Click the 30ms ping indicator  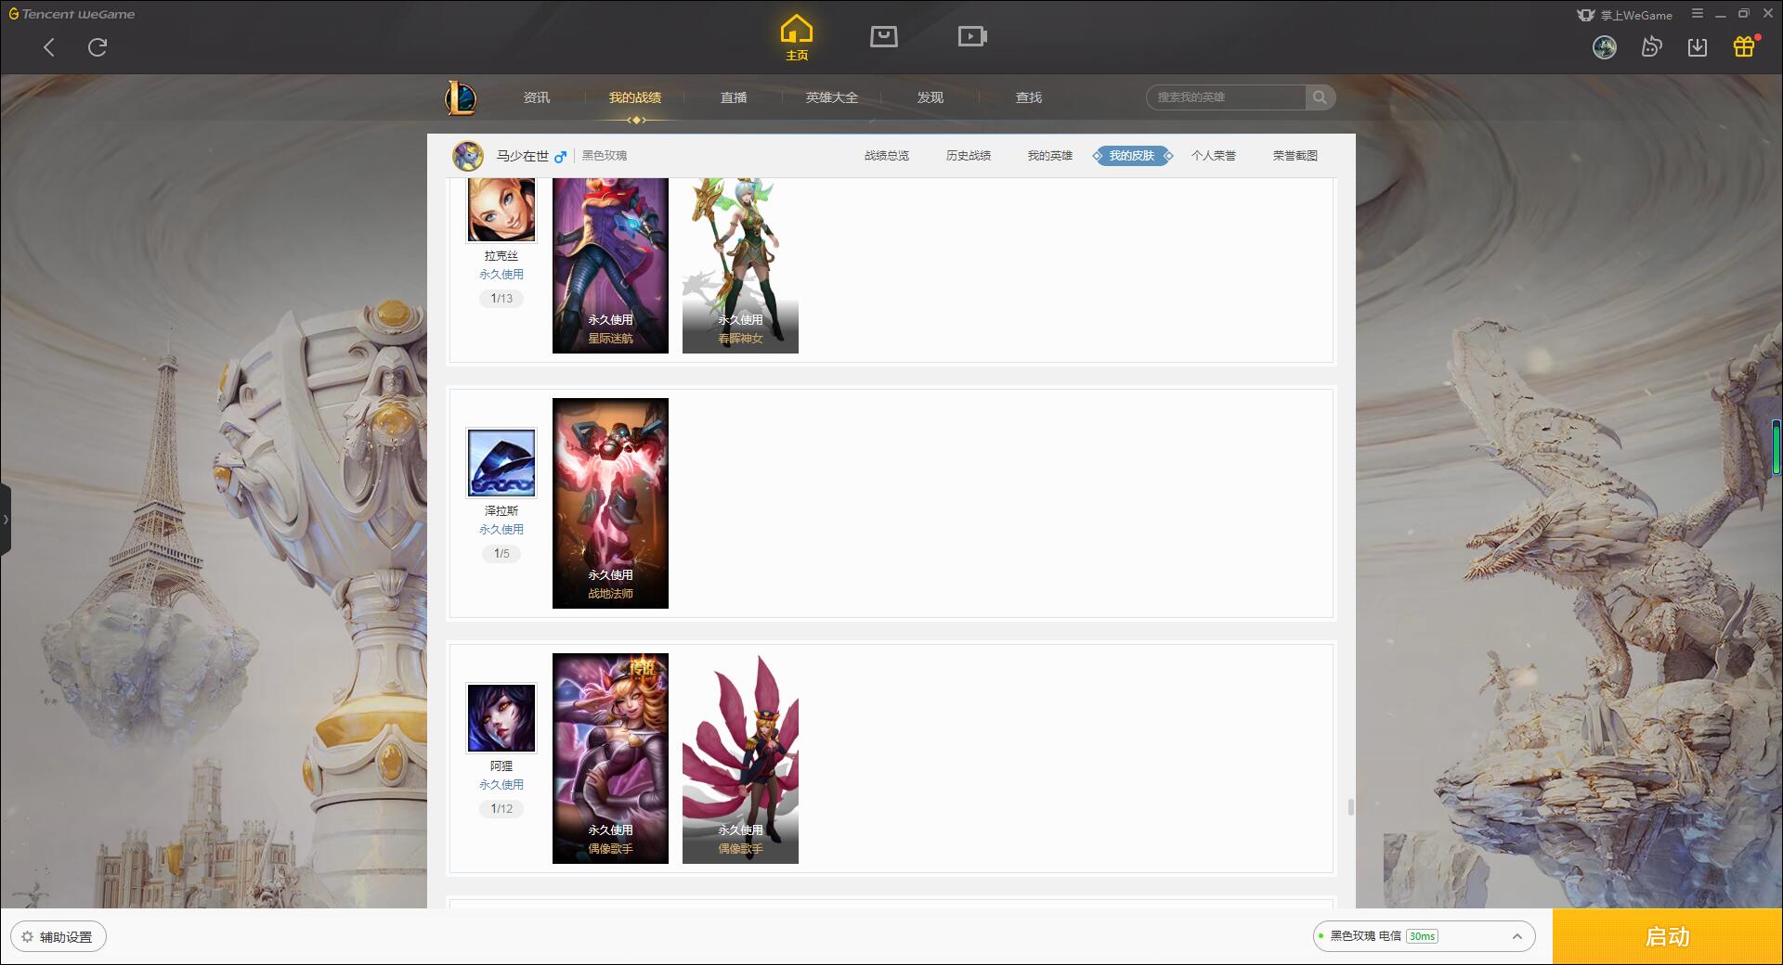1422,936
